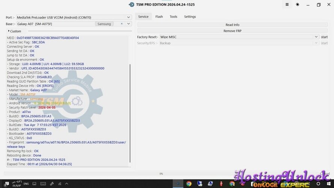The width and height of the screenshot is (334, 188).
Task: Switch to the Service tab
Action: click(143, 17)
